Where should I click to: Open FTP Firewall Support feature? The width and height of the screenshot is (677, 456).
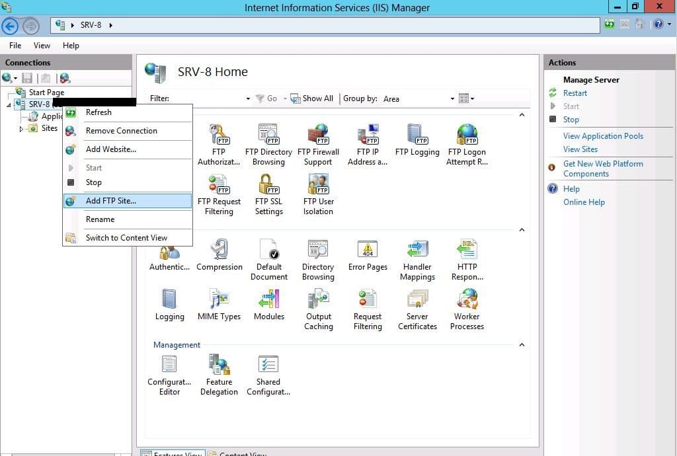tap(318, 145)
